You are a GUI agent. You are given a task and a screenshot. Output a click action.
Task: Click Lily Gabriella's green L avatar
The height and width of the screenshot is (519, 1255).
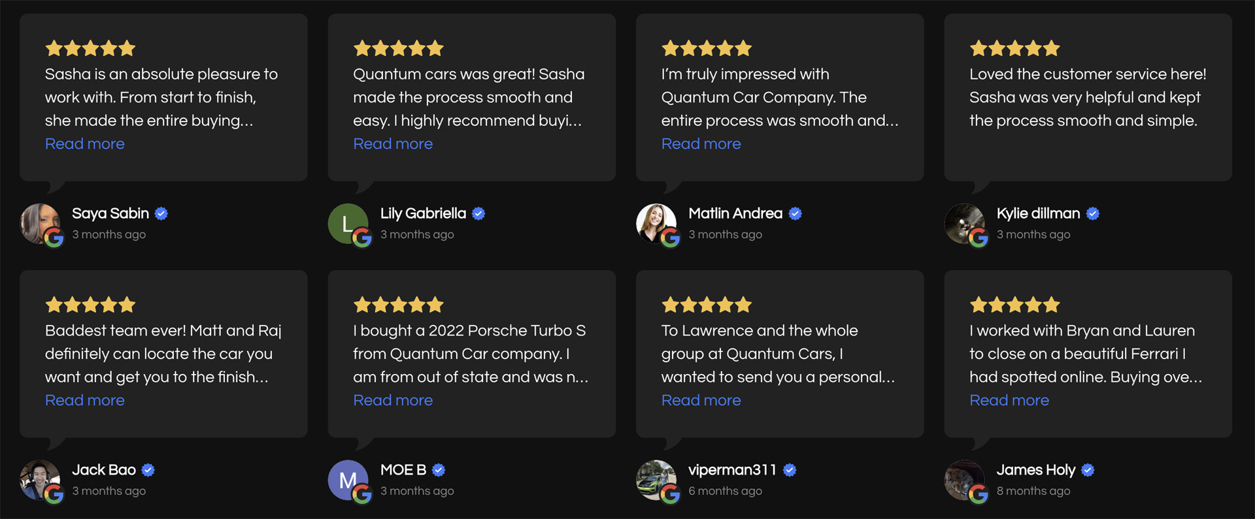tap(346, 223)
